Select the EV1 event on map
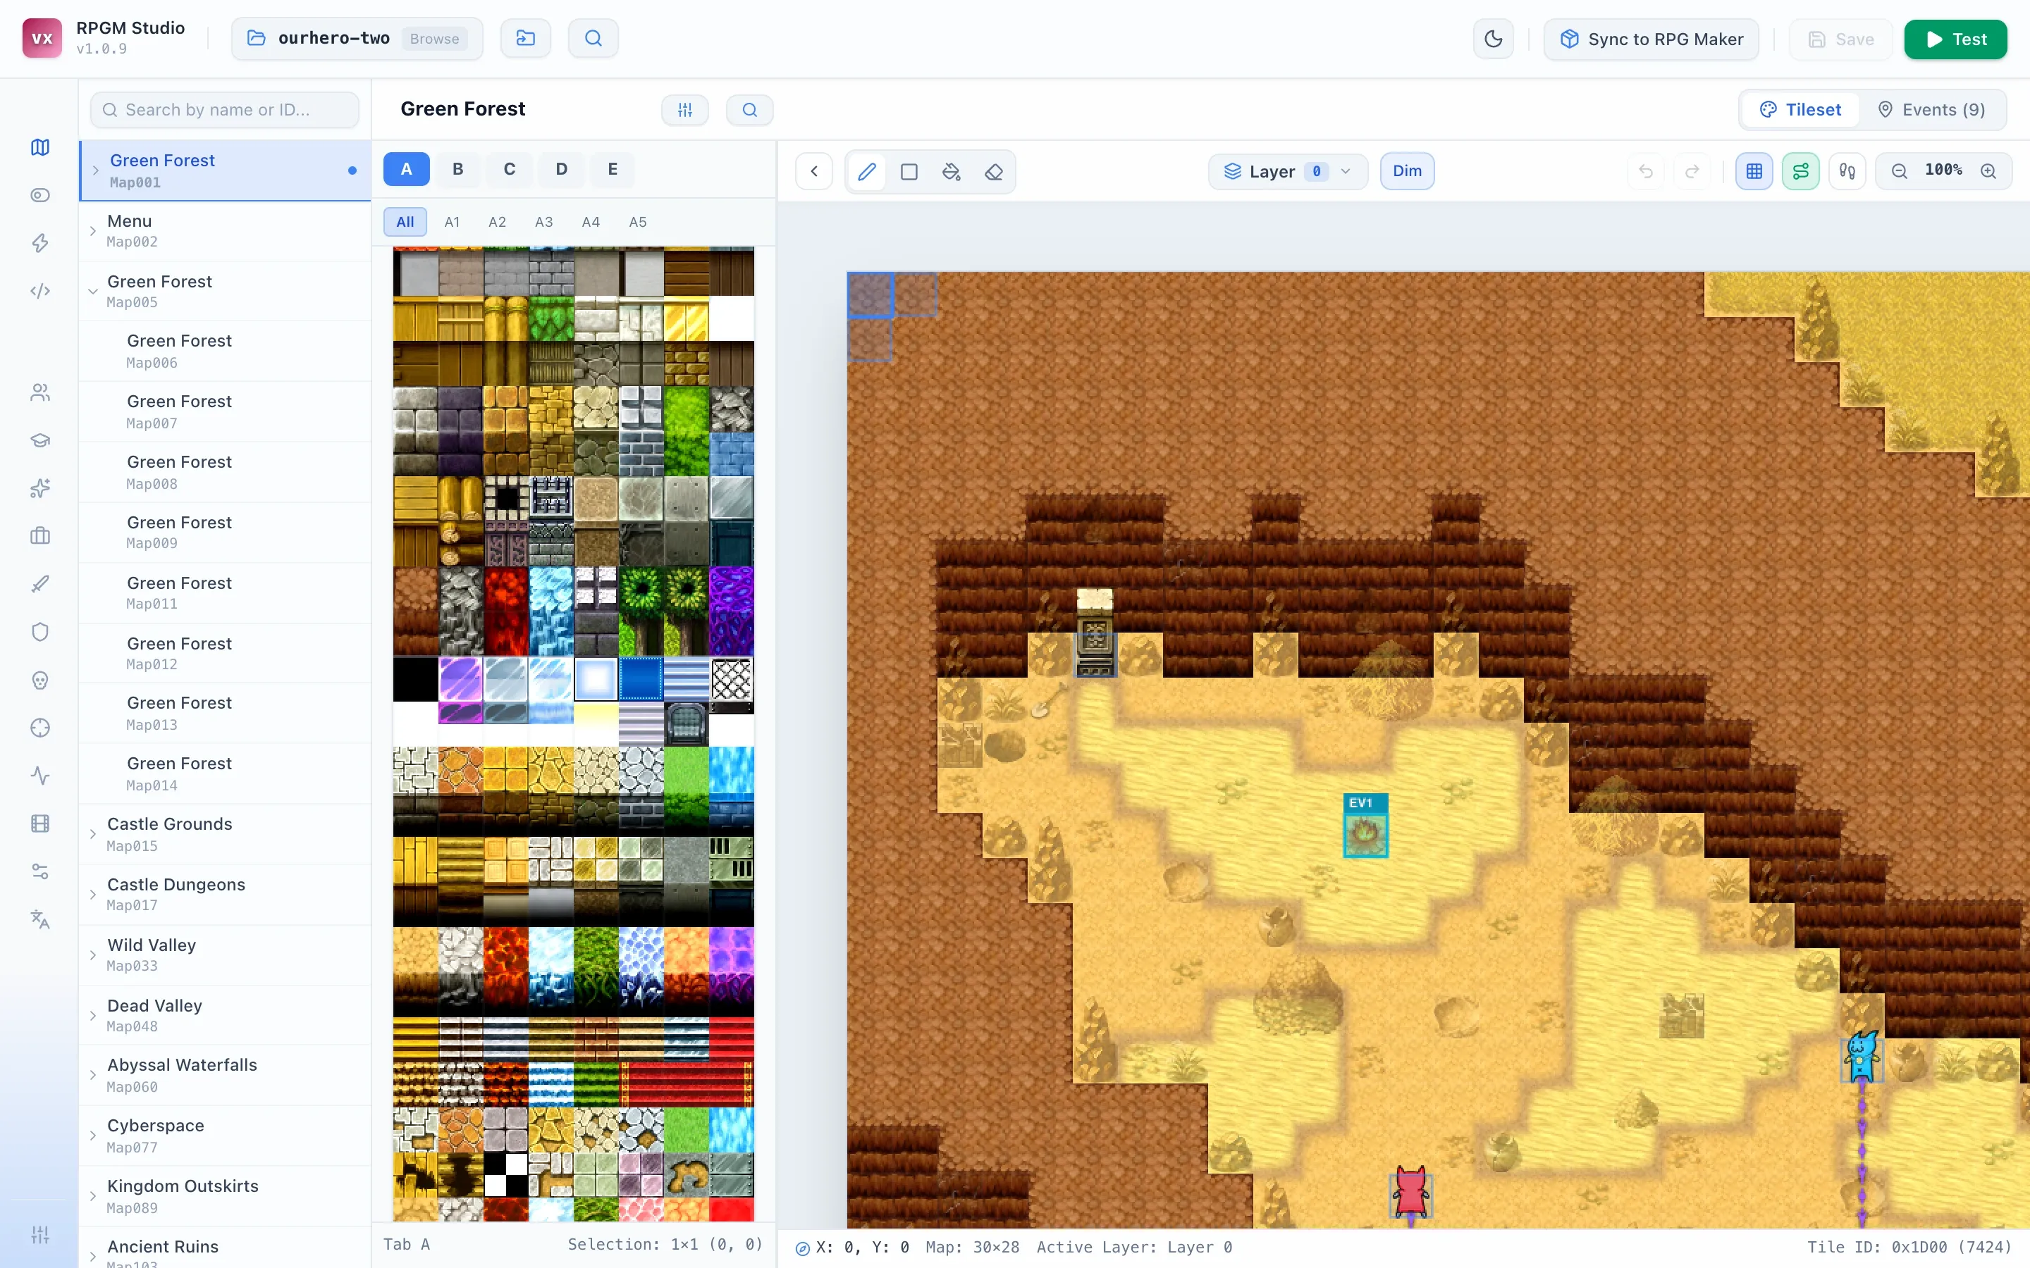The height and width of the screenshot is (1268, 2030). click(x=1365, y=826)
